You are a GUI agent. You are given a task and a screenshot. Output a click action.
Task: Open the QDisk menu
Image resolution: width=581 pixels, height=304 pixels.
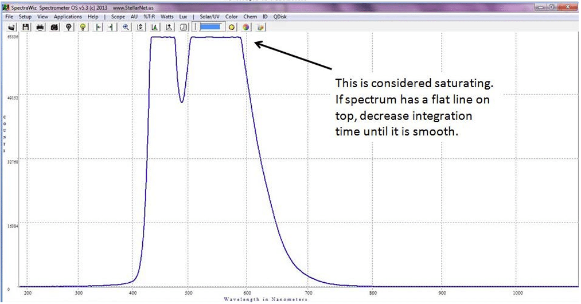click(281, 17)
